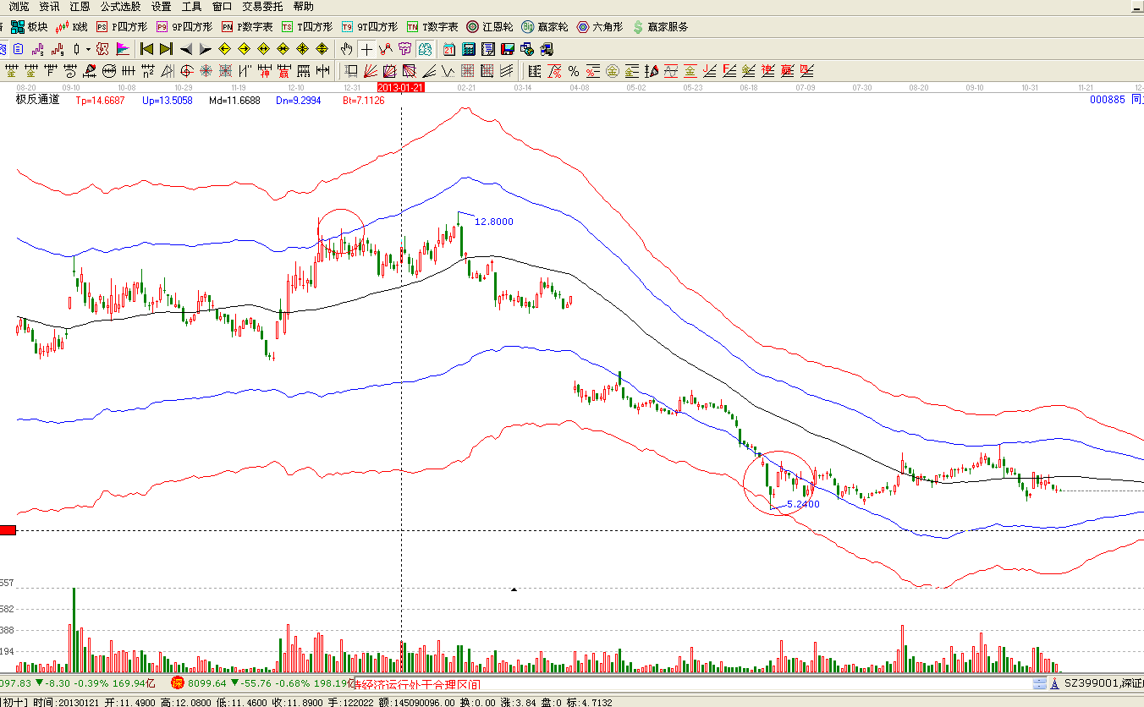Jump to first record arrow icon
Viewport: 1144px width, 707px height.
point(147,49)
